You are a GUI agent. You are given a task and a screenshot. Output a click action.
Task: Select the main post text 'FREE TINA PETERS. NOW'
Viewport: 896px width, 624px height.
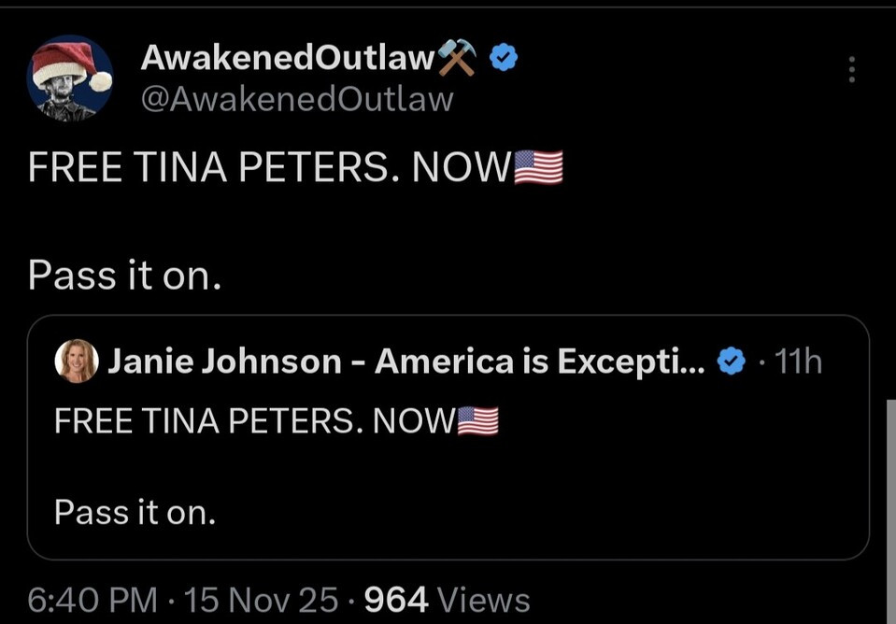coord(269,168)
